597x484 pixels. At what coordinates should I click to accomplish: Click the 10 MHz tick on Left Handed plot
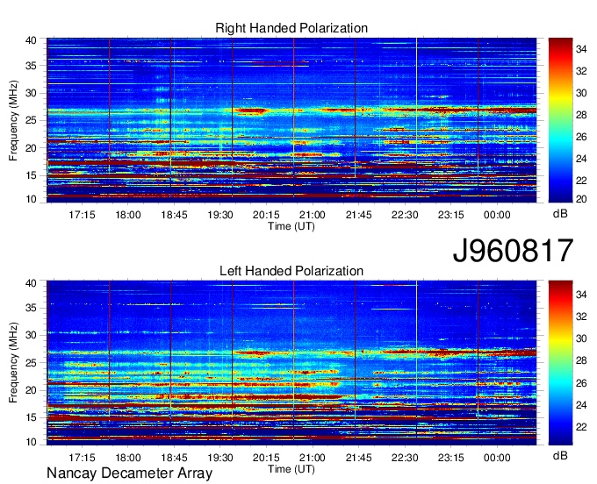point(31,442)
